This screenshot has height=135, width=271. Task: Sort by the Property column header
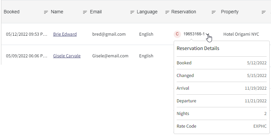230,12
